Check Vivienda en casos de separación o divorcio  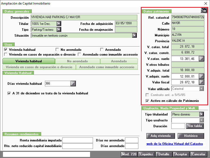tap(6, 55)
